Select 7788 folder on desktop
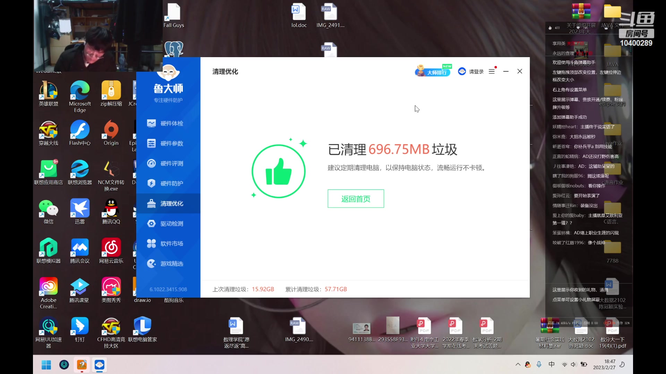 (612, 251)
